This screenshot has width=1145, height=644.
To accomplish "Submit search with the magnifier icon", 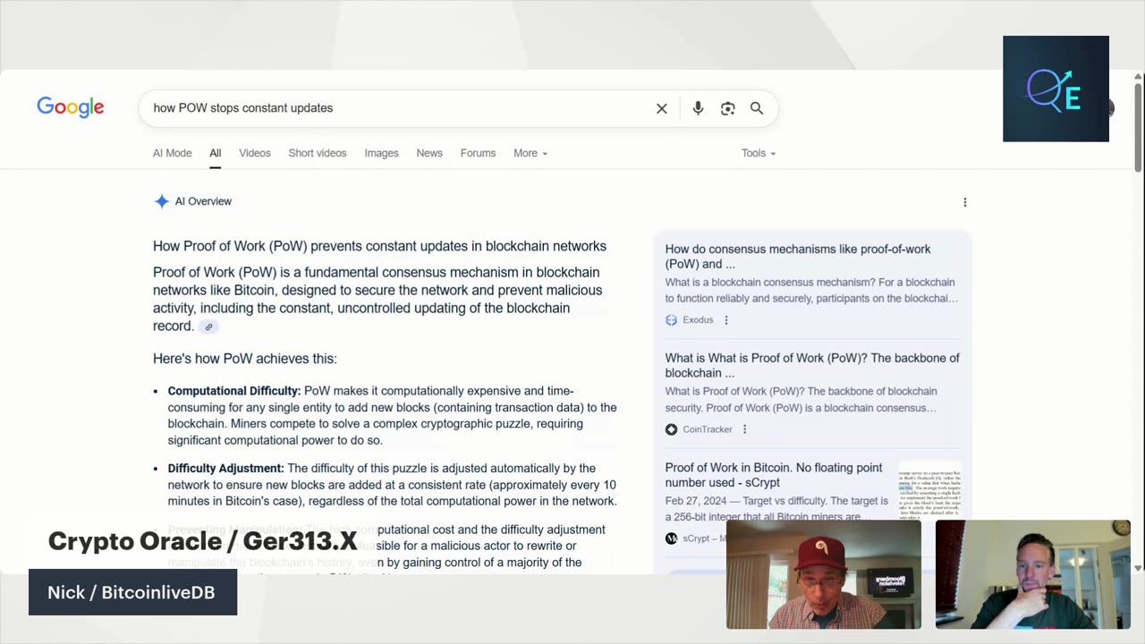I will click(757, 108).
